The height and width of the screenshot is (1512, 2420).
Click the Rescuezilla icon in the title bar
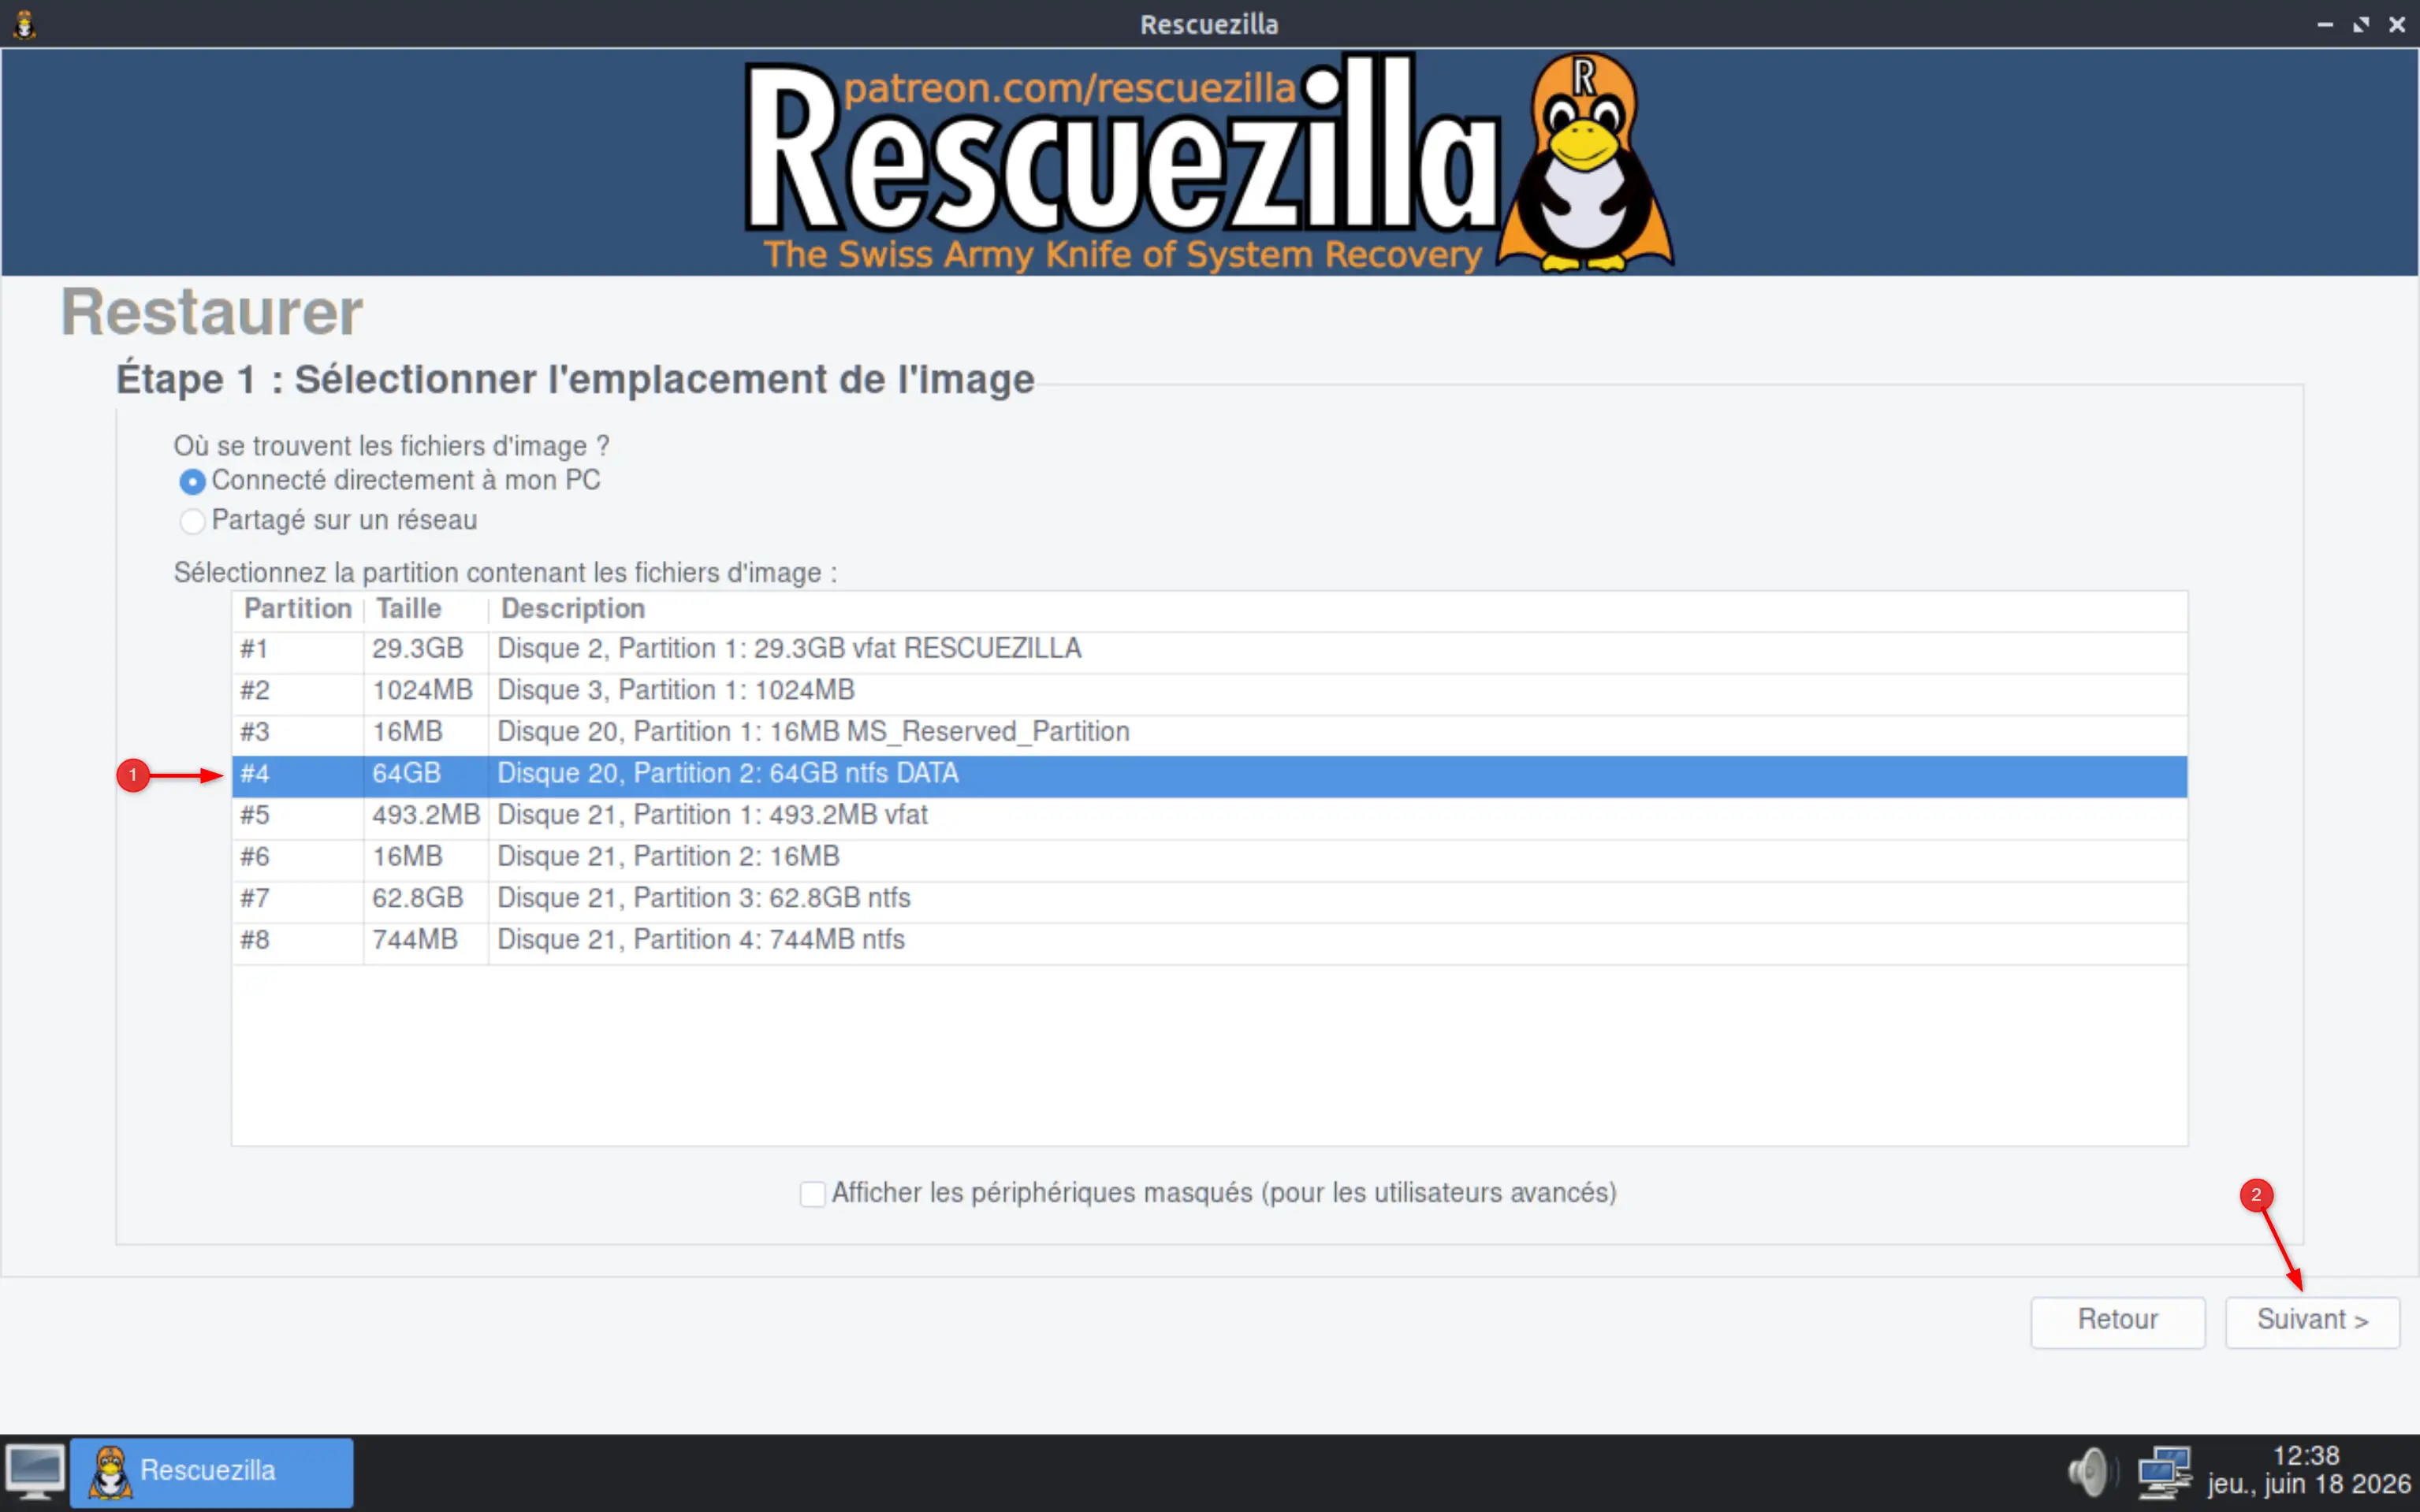[25, 24]
